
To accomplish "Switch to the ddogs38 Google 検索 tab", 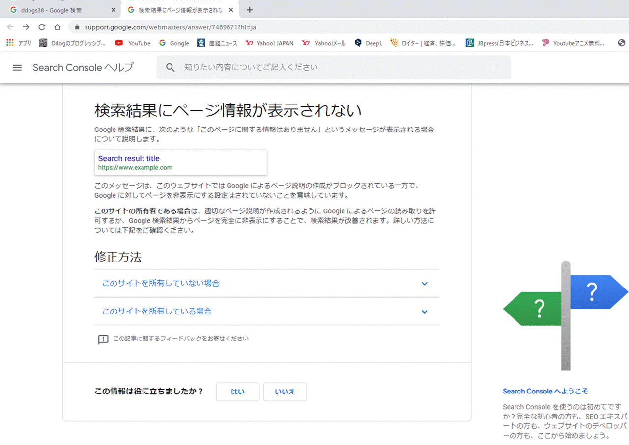I will click(61, 10).
